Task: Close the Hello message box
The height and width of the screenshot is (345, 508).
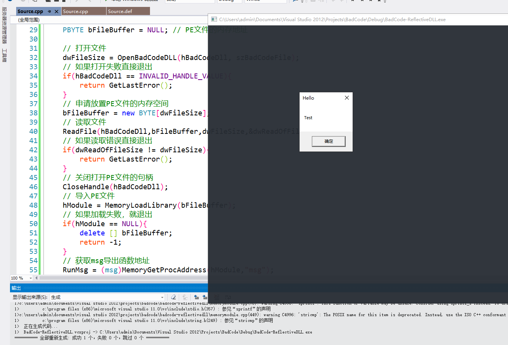Action: coord(346,98)
